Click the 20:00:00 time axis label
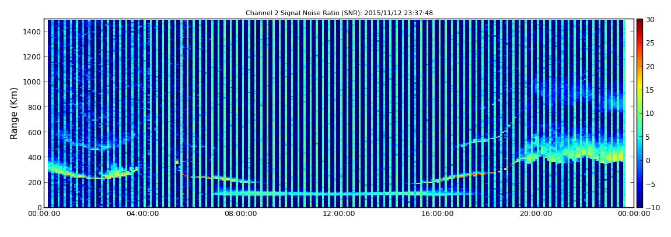This screenshot has width=671, height=237. pyautogui.click(x=536, y=214)
